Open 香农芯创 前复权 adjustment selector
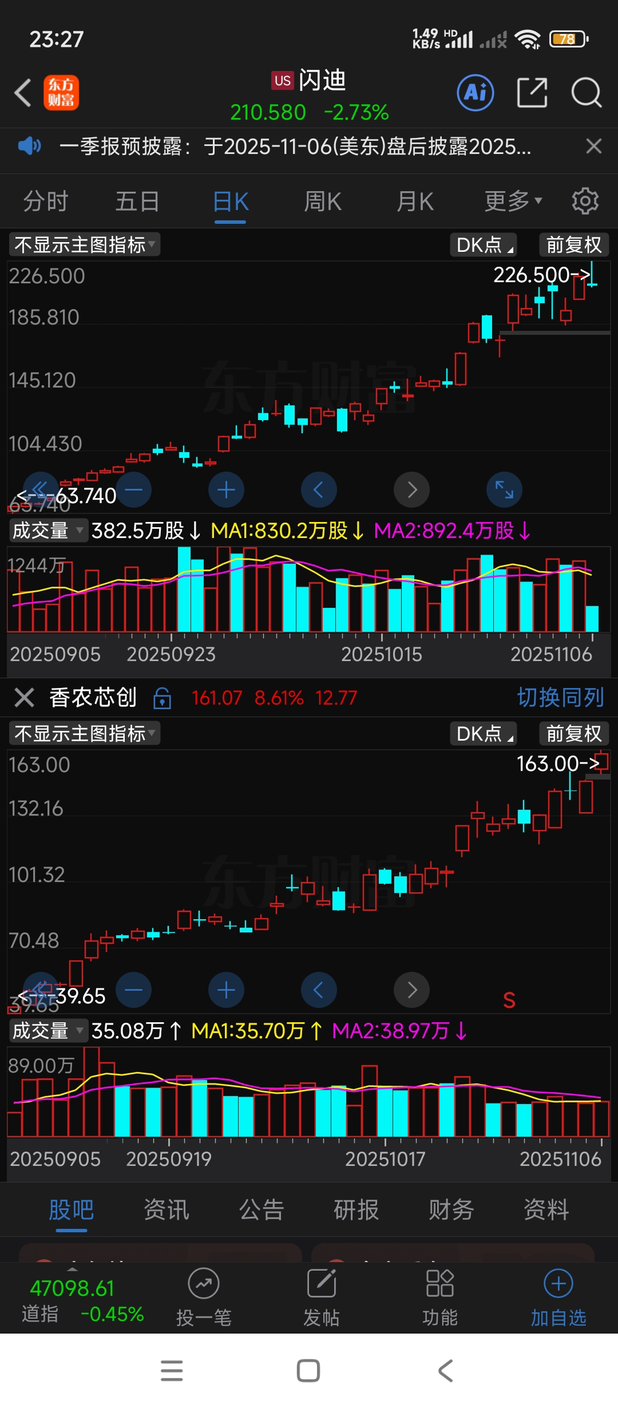 (574, 734)
